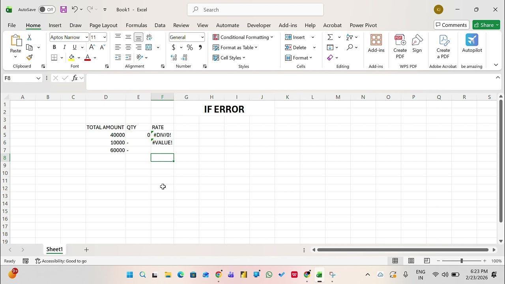Open the font name dropdown

pos(86,37)
